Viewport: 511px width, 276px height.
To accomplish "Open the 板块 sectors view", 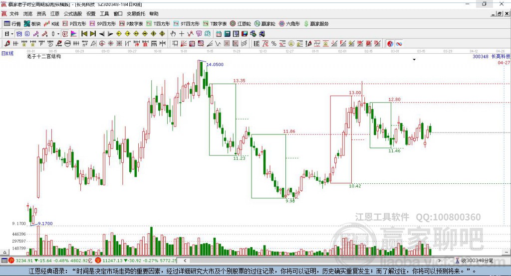I will tap(32, 24).
